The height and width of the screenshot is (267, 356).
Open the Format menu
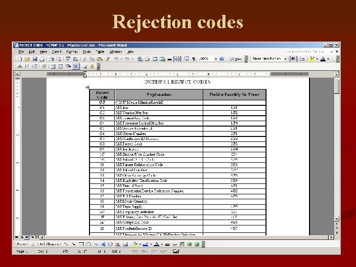point(72,52)
